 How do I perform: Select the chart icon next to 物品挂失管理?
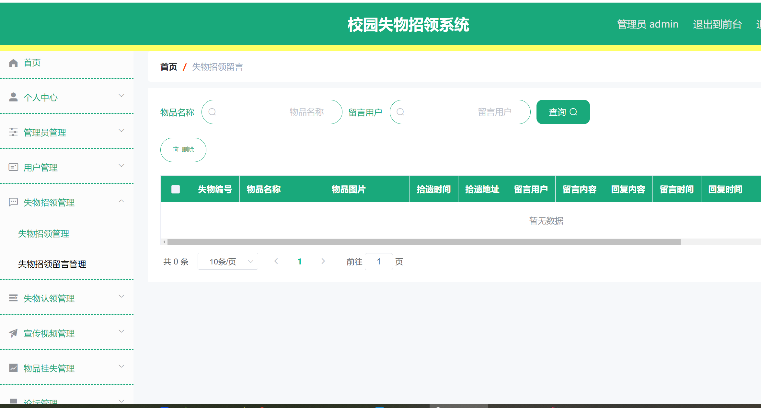13,368
